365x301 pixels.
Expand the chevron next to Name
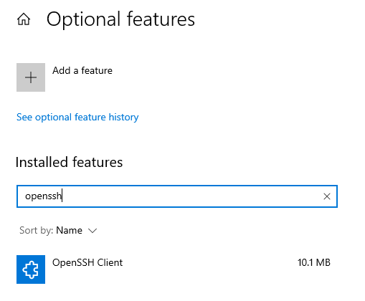tap(93, 231)
